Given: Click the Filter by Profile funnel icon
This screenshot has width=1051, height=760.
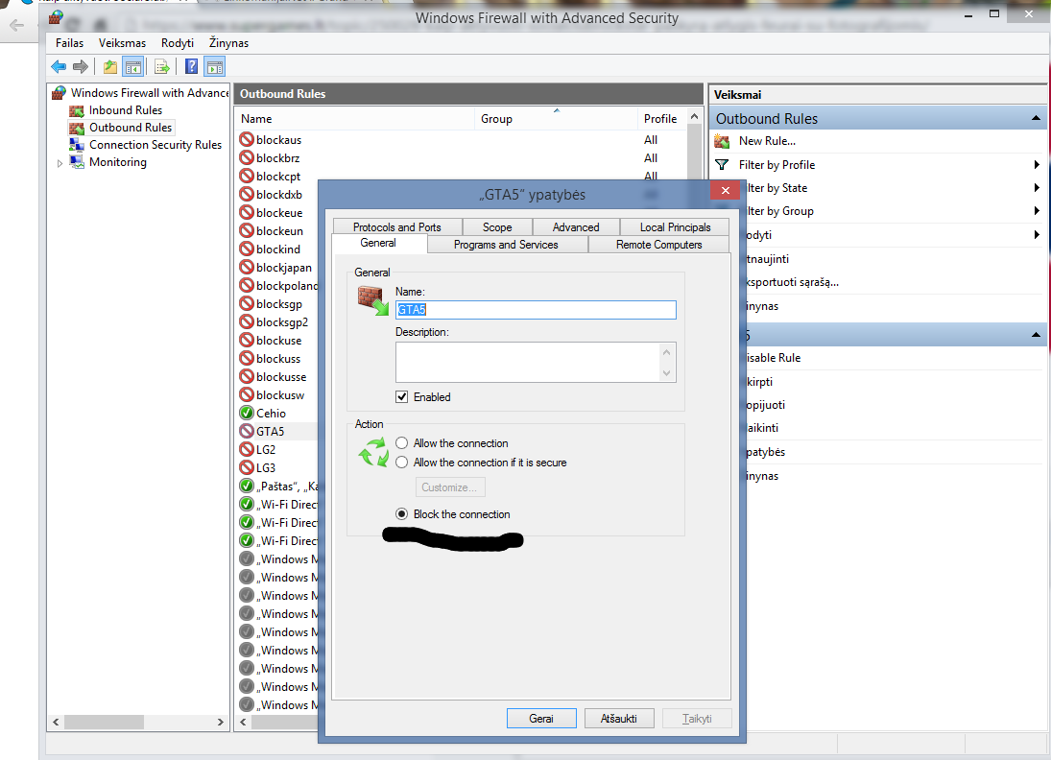Looking at the screenshot, I should tap(723, 165).
